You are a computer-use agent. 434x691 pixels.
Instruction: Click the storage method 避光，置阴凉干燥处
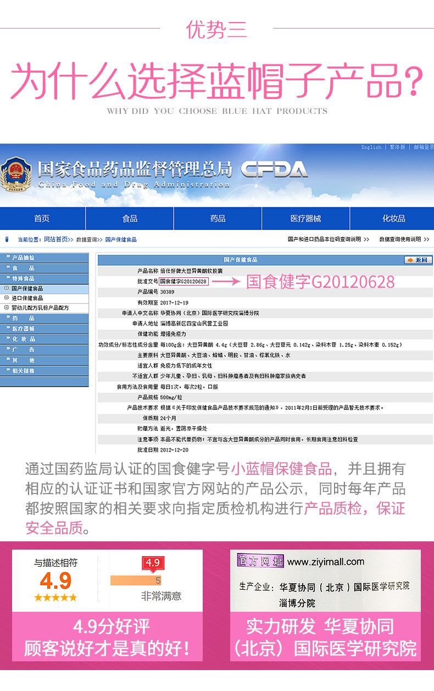183,429
